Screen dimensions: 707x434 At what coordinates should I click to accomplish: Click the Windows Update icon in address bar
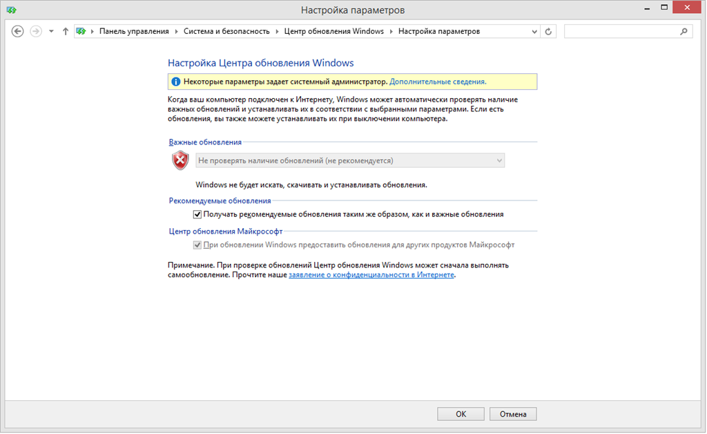pos(81,31)
